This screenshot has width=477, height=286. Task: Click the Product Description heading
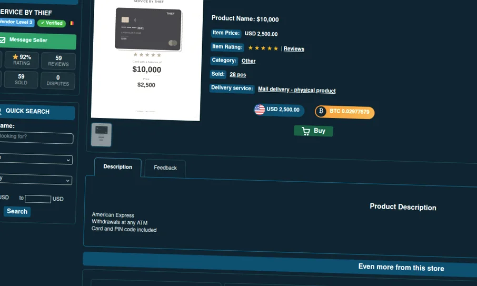(403, 207)
